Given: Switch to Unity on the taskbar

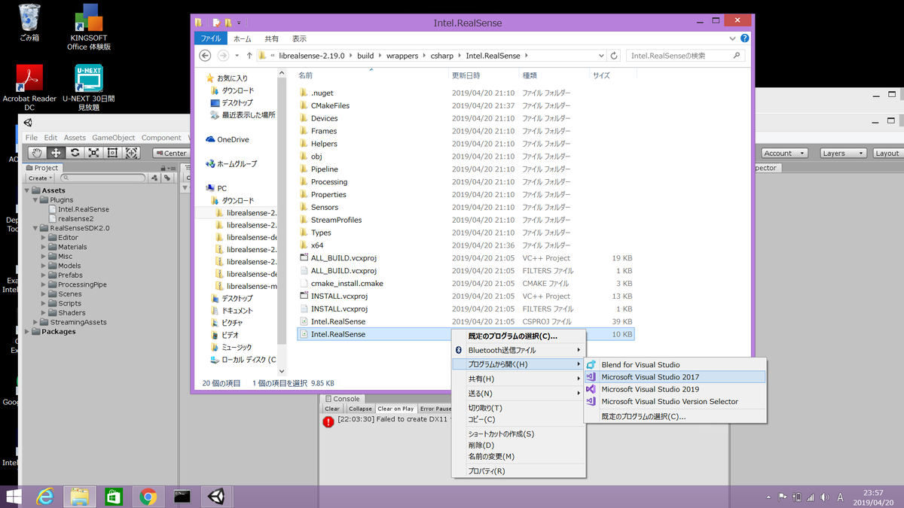Looking at the screenshot, I should tap(217, 496).
